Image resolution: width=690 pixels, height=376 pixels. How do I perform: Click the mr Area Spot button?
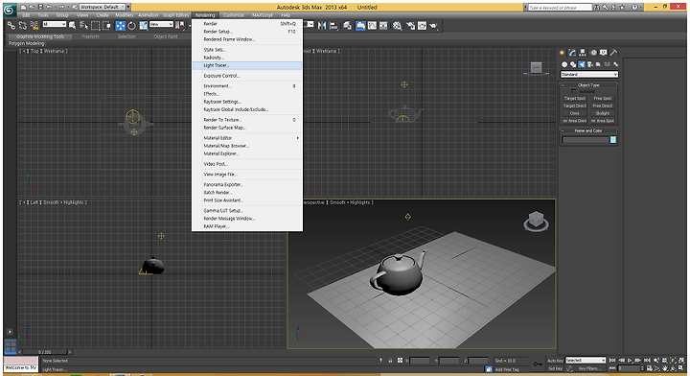pos(603,121)
